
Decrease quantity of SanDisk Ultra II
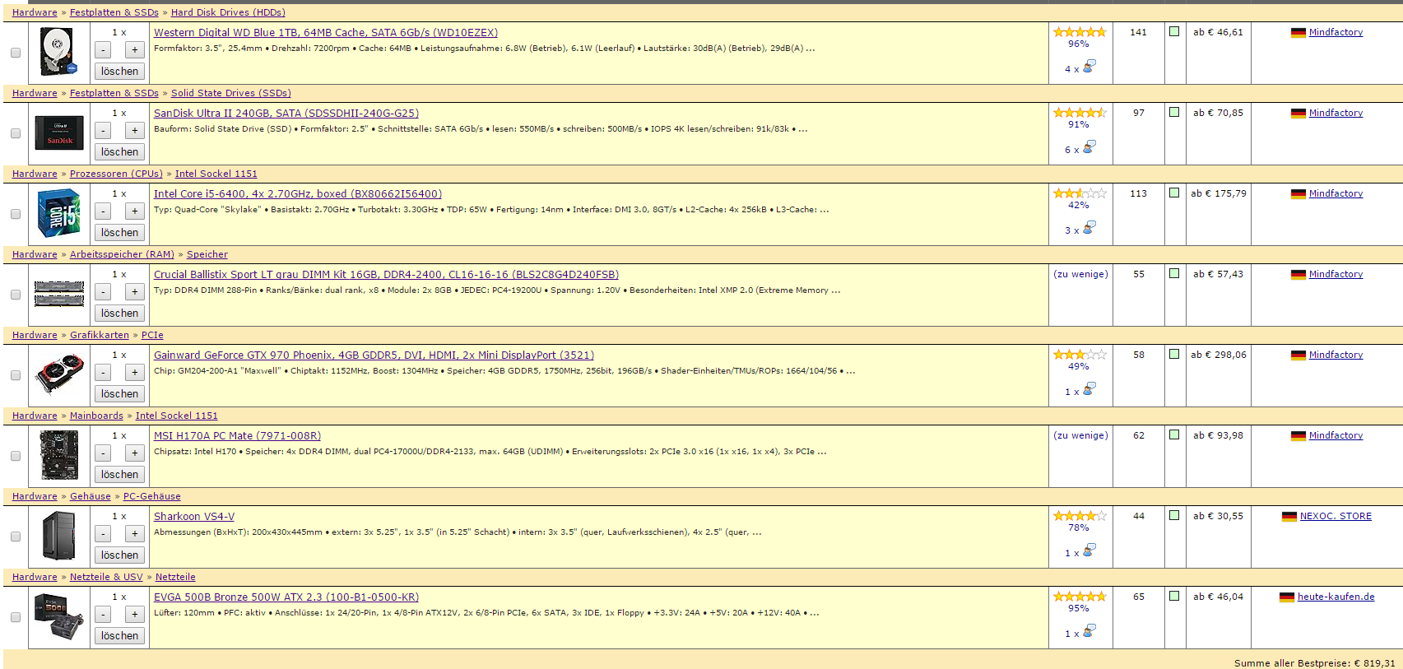click(x=103, y=131)
